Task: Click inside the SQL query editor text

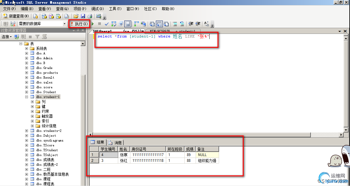Action: point(153,36)
